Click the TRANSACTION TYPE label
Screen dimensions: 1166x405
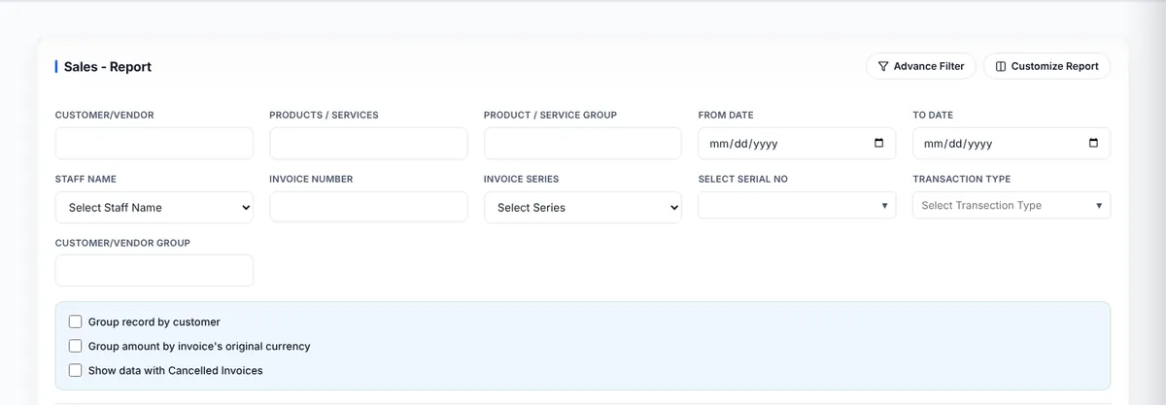click(x=961, y=179)
